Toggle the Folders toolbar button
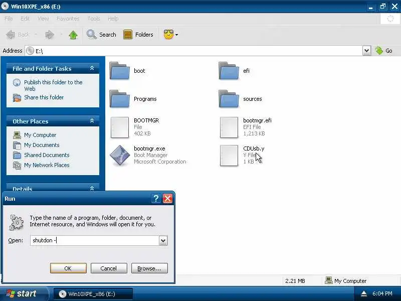The image size is (401, 301). tap(138, 35)
